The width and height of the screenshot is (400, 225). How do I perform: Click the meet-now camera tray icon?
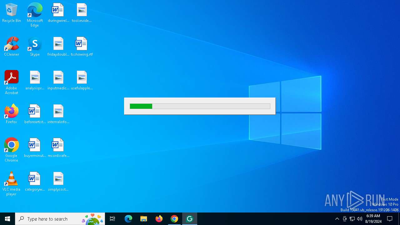click(345, 219)
